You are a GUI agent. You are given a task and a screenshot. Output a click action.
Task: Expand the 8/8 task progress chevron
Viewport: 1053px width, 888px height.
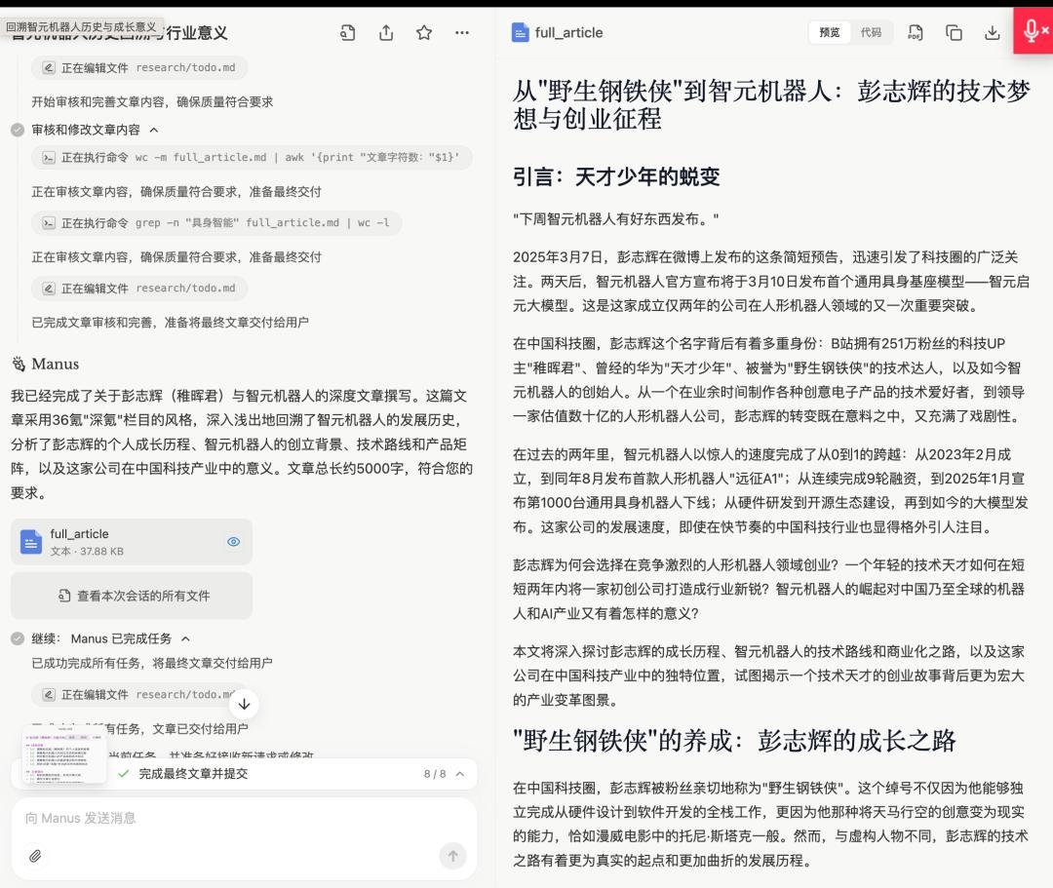460,774
